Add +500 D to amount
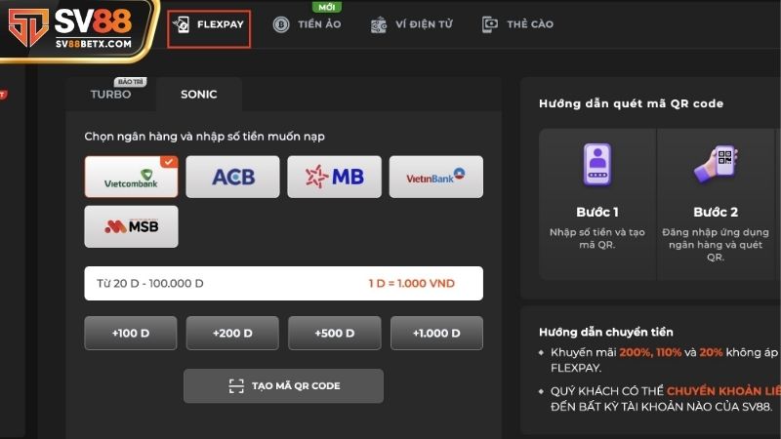This screenshot has width=781, height=439. click(334, 333)
